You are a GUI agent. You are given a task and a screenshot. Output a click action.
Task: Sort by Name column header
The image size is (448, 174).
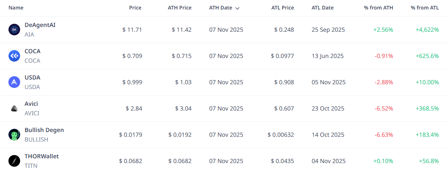16,8
